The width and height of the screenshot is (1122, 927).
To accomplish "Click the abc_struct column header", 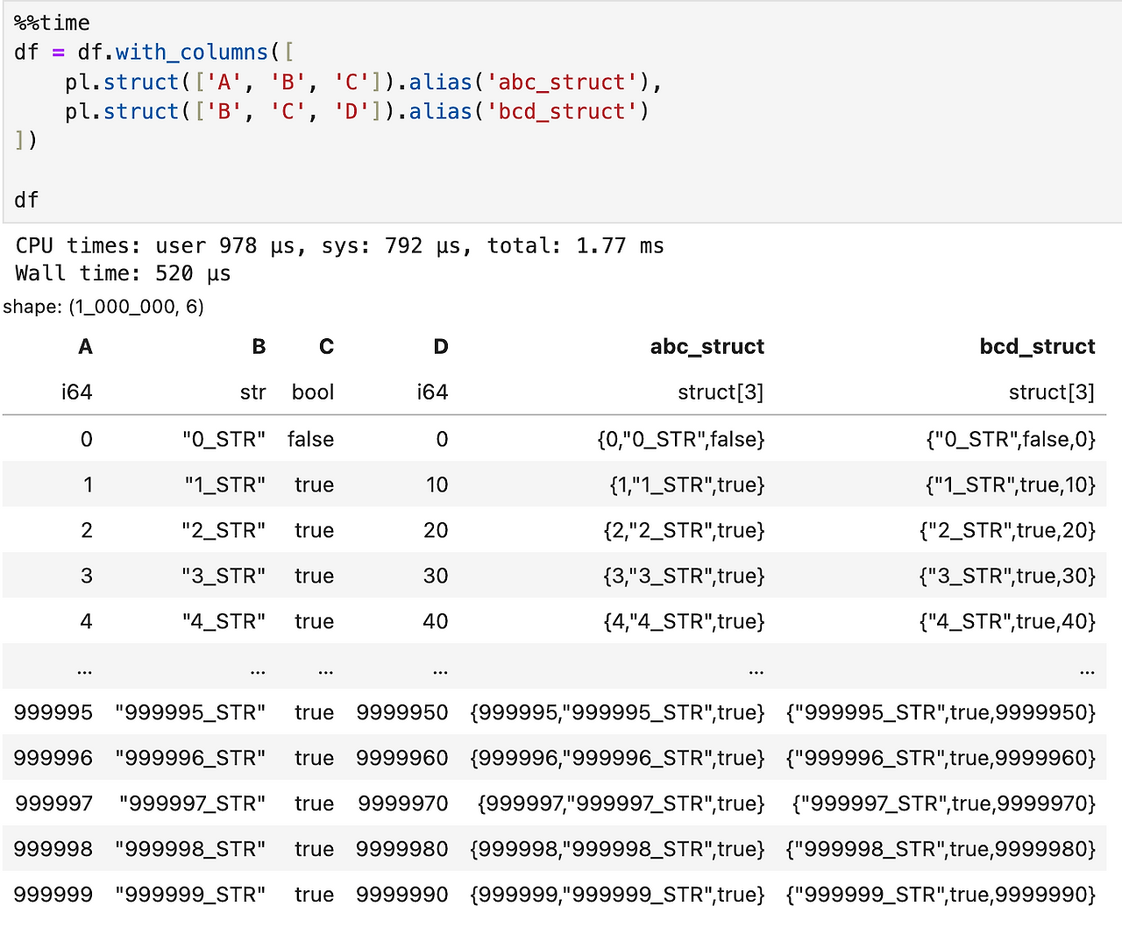I will pos(707,347).
